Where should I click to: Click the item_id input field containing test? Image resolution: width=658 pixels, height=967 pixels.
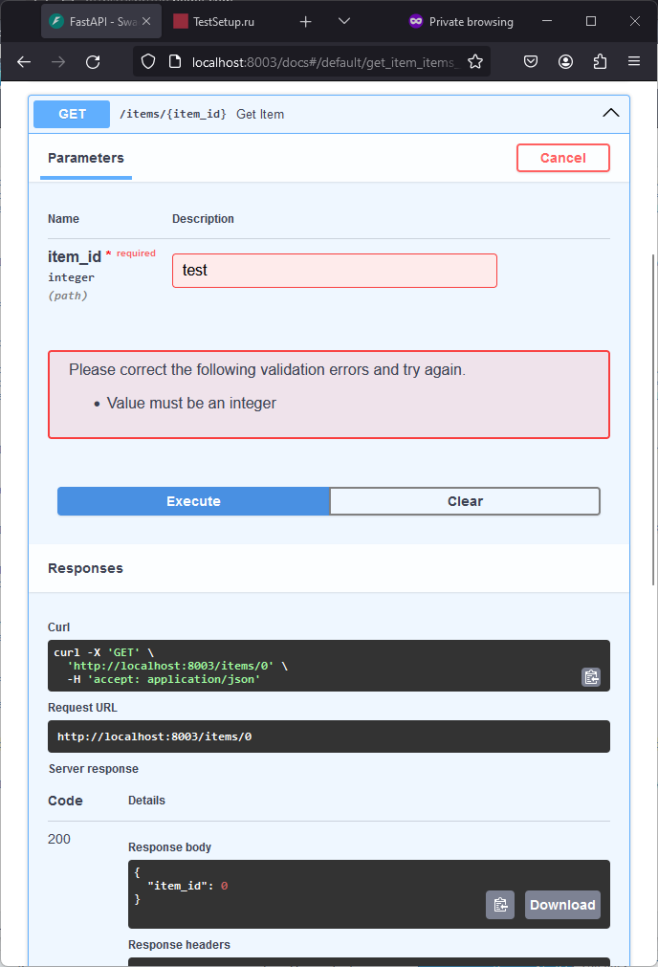coord(334,270)
